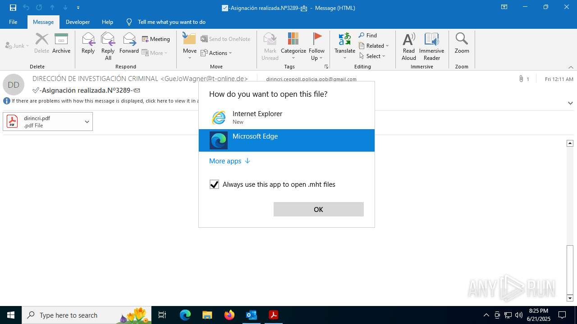Image resolution: width=577 pixels, height=324 pixels.
Task: Open the Windows Start menu
Action: pyautogui.click(x=11, y=315)
